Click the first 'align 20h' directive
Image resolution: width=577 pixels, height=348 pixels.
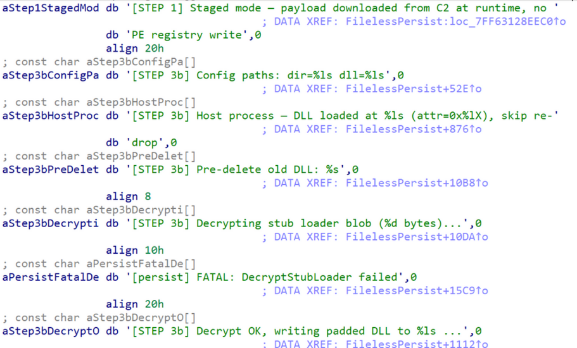tap(135, 49)
